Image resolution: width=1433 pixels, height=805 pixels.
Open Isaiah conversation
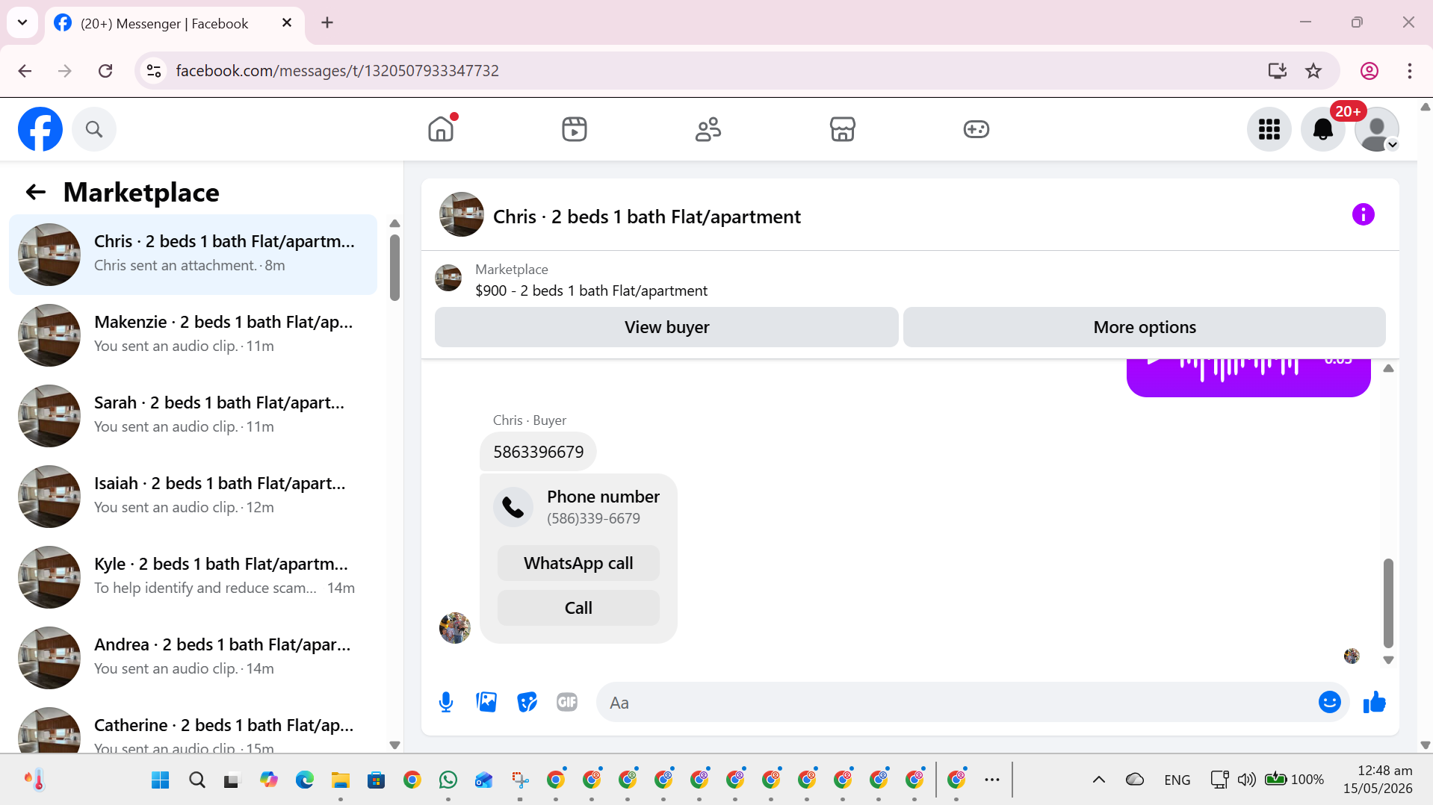coord(193,496)
